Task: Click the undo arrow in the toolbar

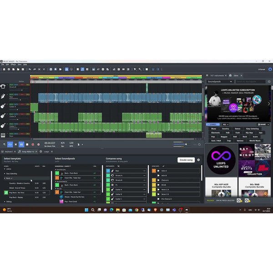Action: pyautogui.click(x=30, y=69)
